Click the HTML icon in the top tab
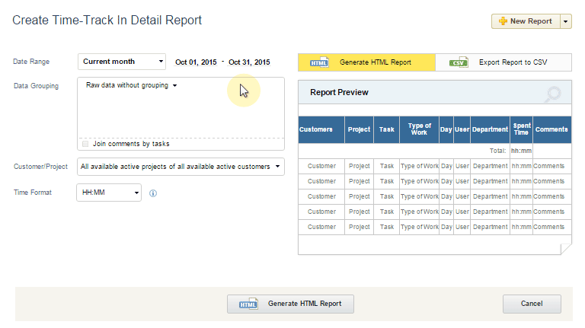 320,62
